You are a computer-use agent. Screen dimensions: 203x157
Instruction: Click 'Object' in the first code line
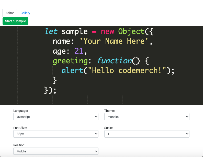click(x=131, y=32)
